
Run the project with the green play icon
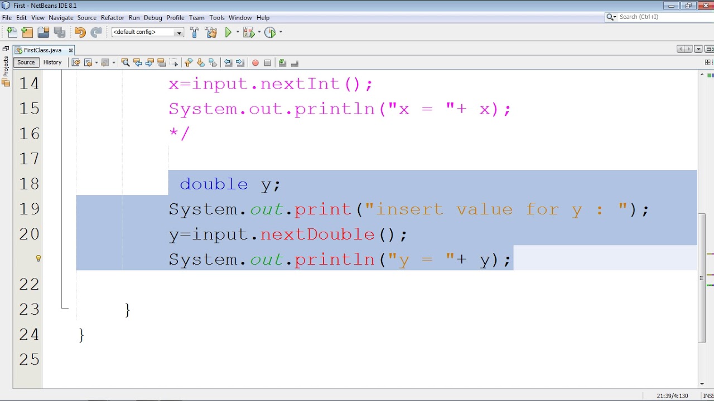[228, 32]
